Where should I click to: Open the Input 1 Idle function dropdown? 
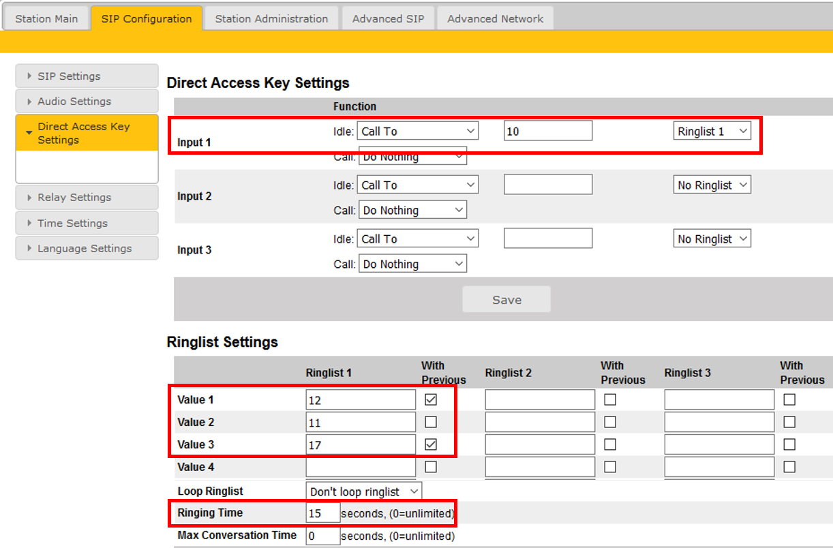pyautogui.click(x=417, y=132)
